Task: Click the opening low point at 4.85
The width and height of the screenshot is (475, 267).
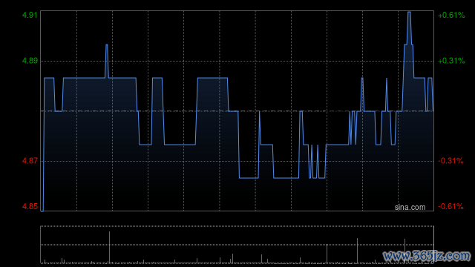Action: 42,211
